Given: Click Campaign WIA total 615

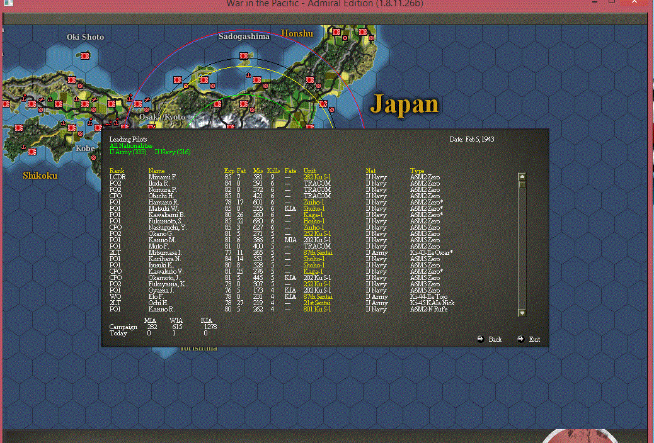Looking at the screenshot, I should tap(177, 327).
